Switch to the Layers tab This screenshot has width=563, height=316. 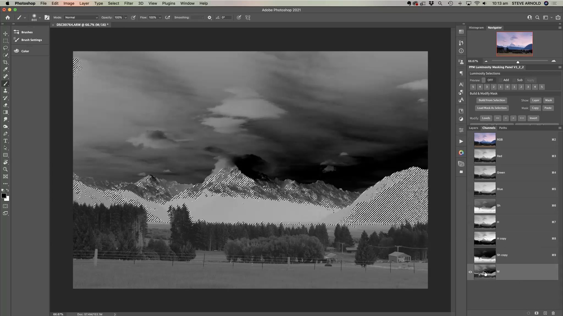(473, 128)
